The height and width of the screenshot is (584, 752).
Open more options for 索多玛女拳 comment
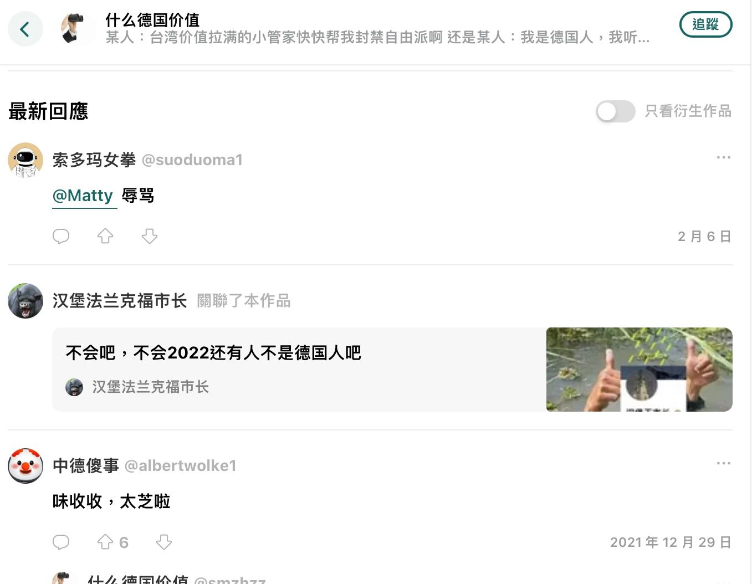(x=723, y=157)
